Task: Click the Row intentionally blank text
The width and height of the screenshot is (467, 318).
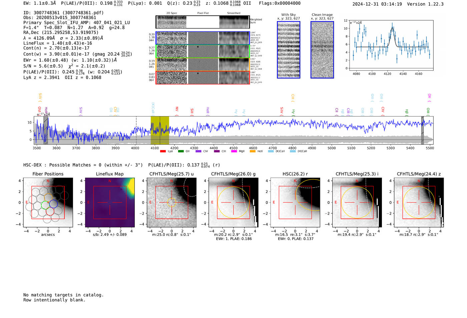Action: point(54,300)
